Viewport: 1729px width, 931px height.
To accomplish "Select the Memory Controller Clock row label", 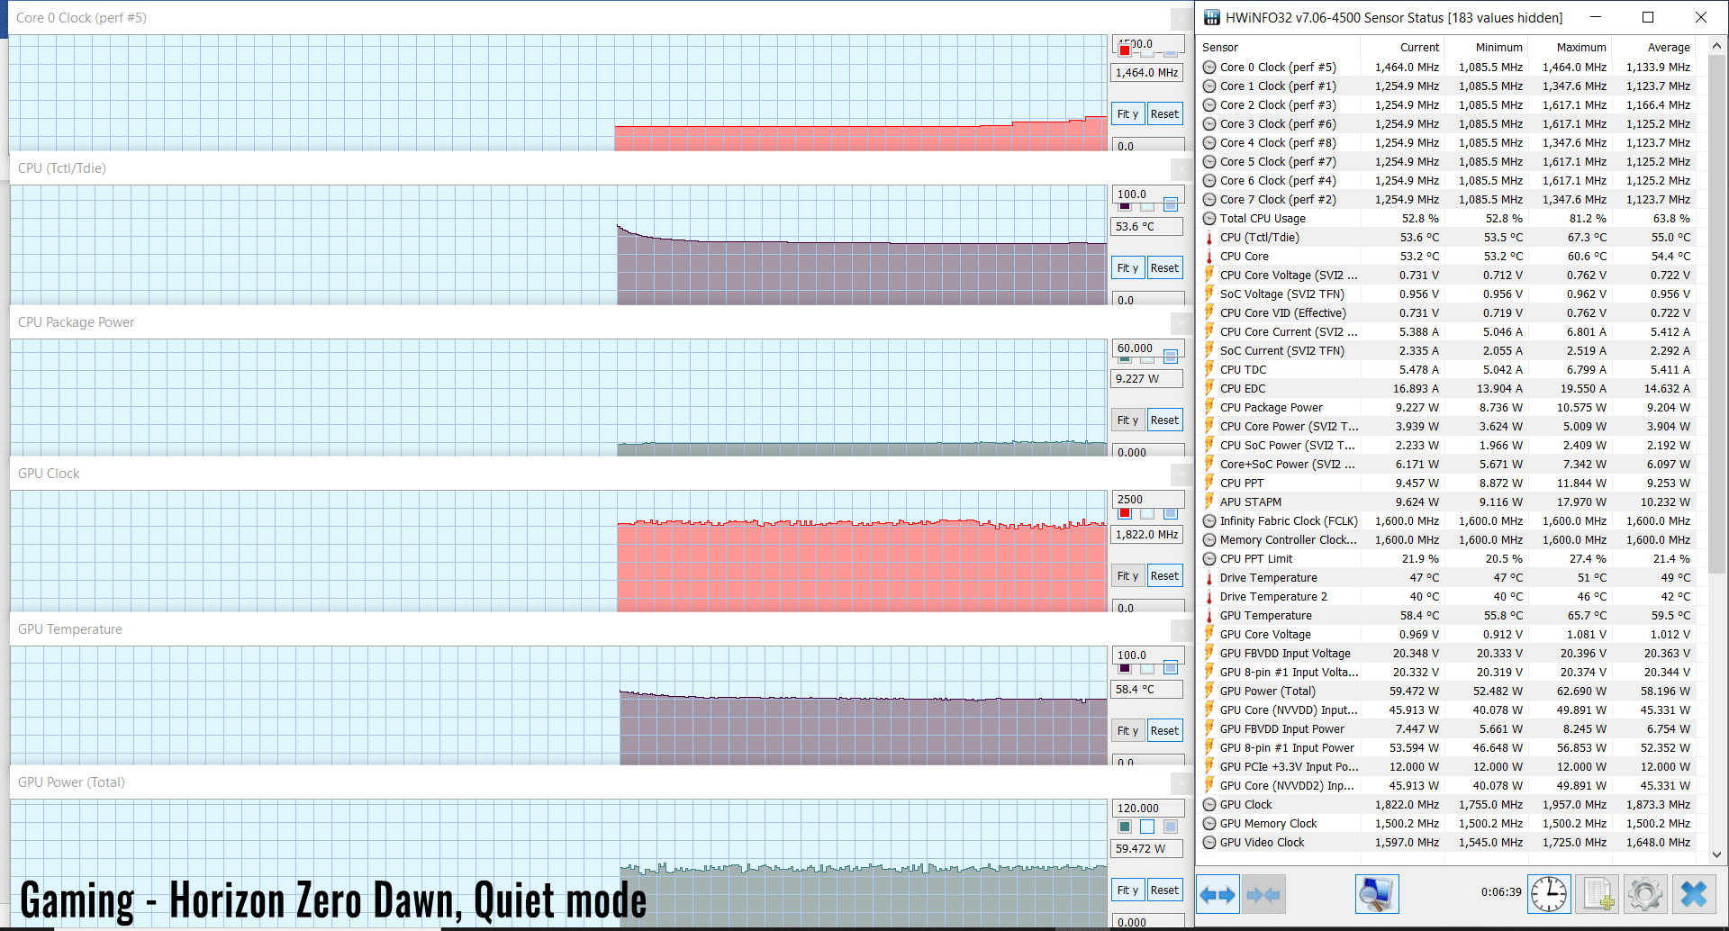I will coord(1289,540).
